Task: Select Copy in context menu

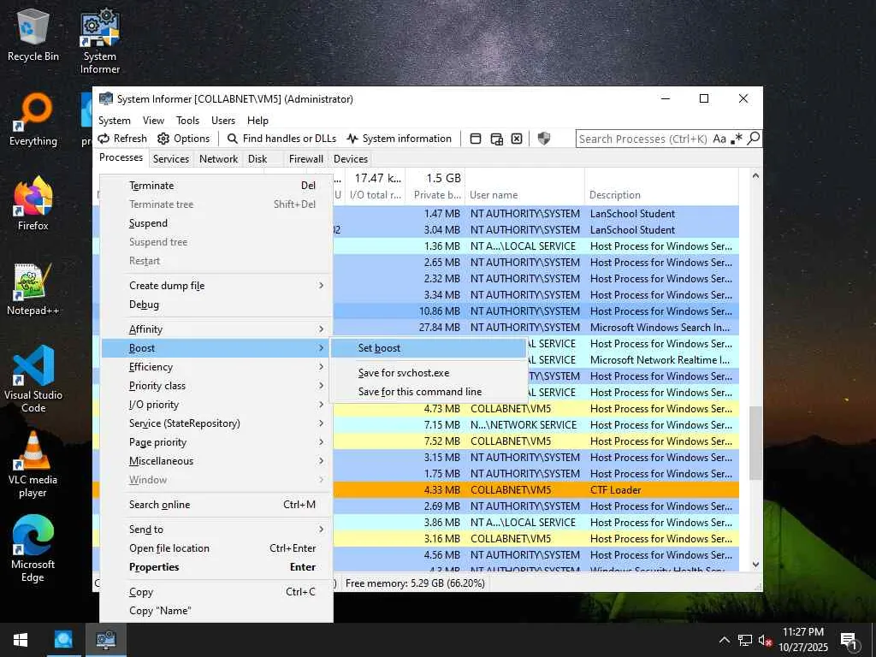Action: point(217,592)
